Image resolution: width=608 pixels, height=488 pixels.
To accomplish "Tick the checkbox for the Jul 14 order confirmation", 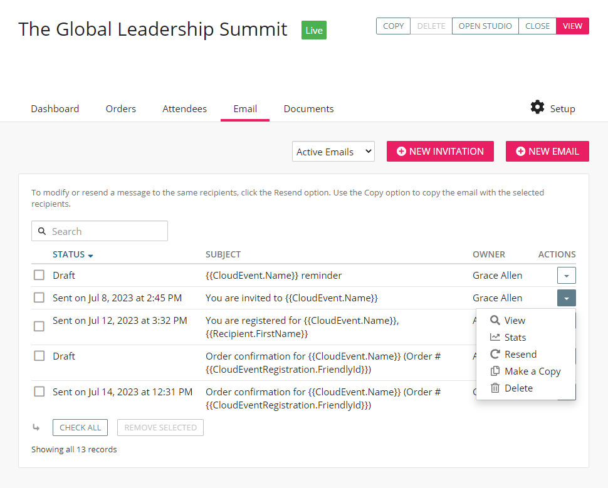I will pos(39,392).
